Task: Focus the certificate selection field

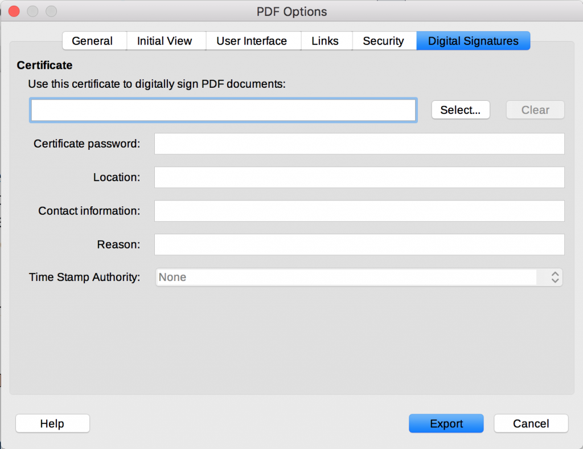Action: click(x=223, y=109)
